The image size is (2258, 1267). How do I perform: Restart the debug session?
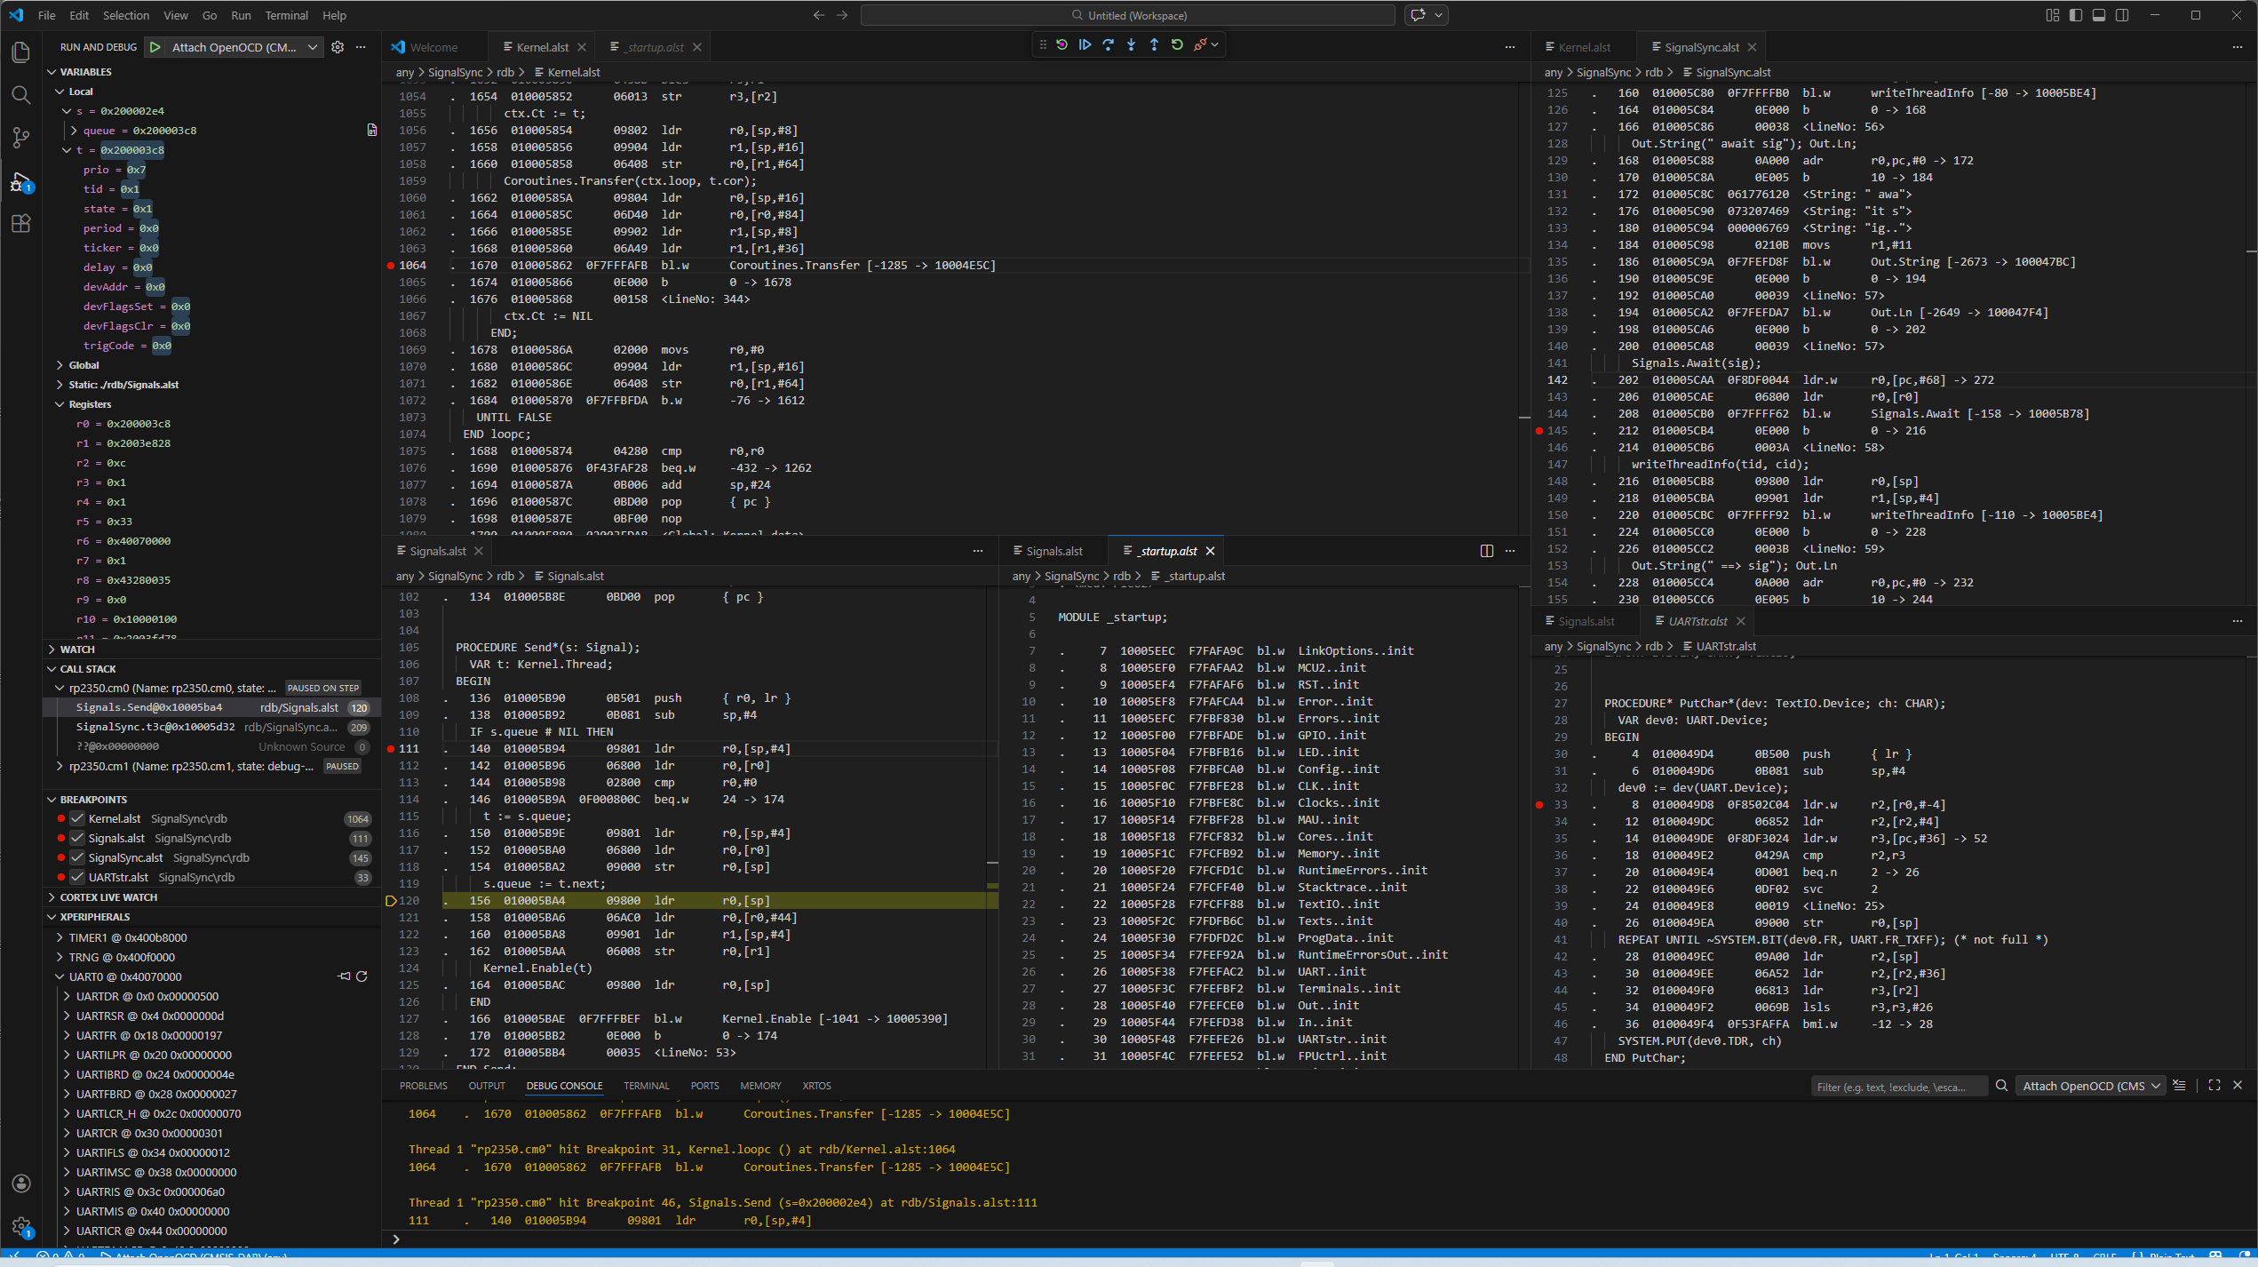tap(1177, 44)
